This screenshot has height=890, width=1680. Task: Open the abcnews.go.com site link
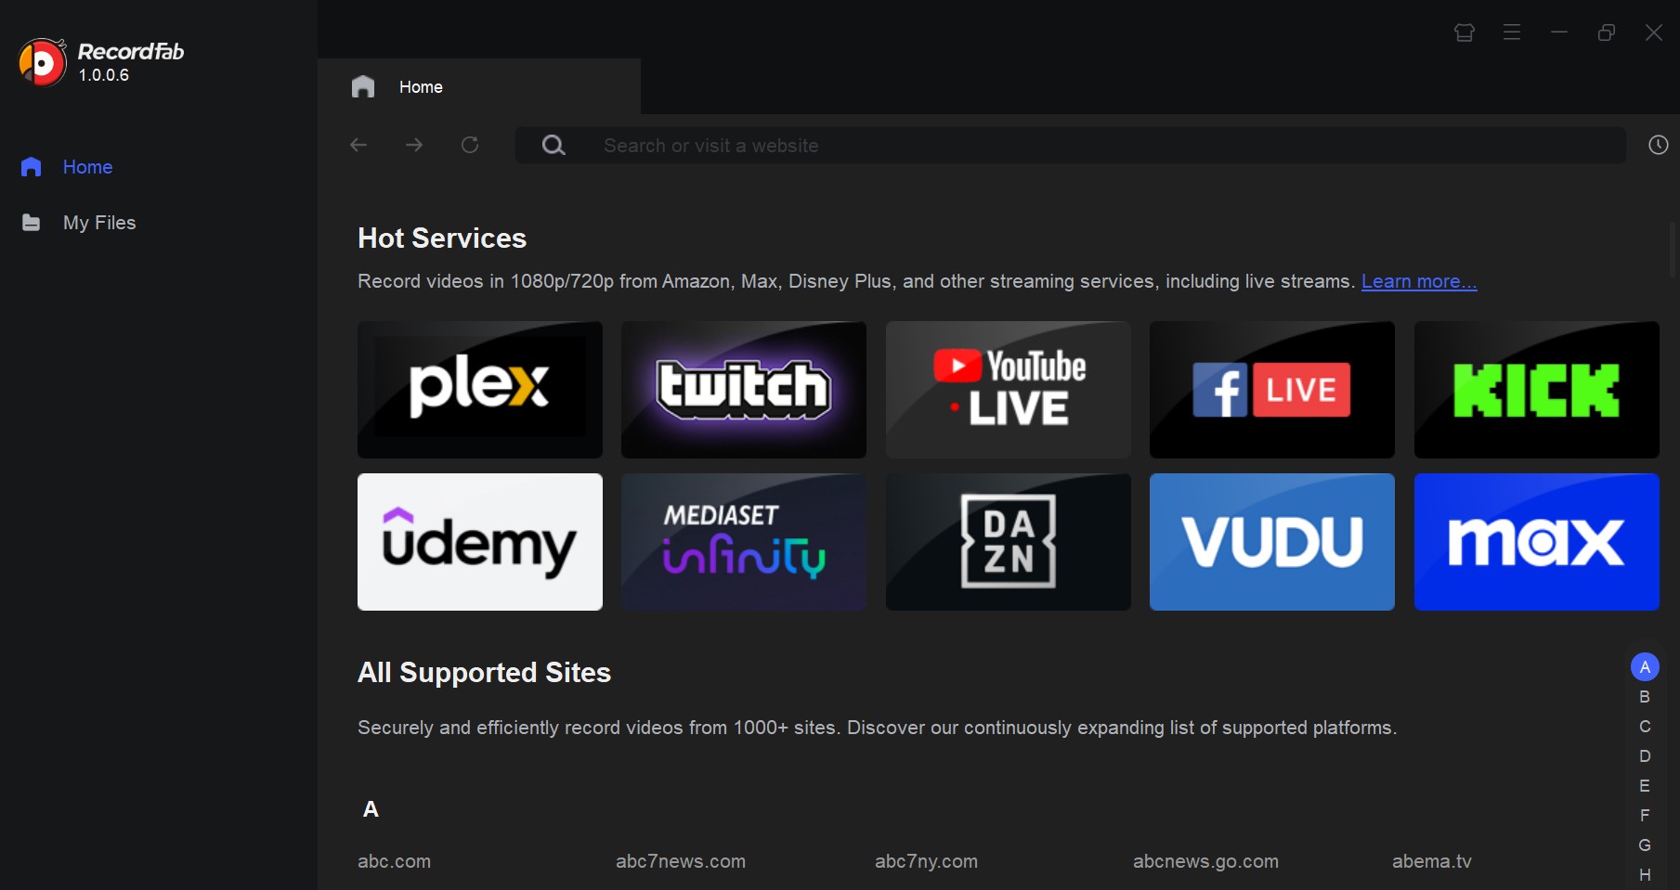point(1205,861)
